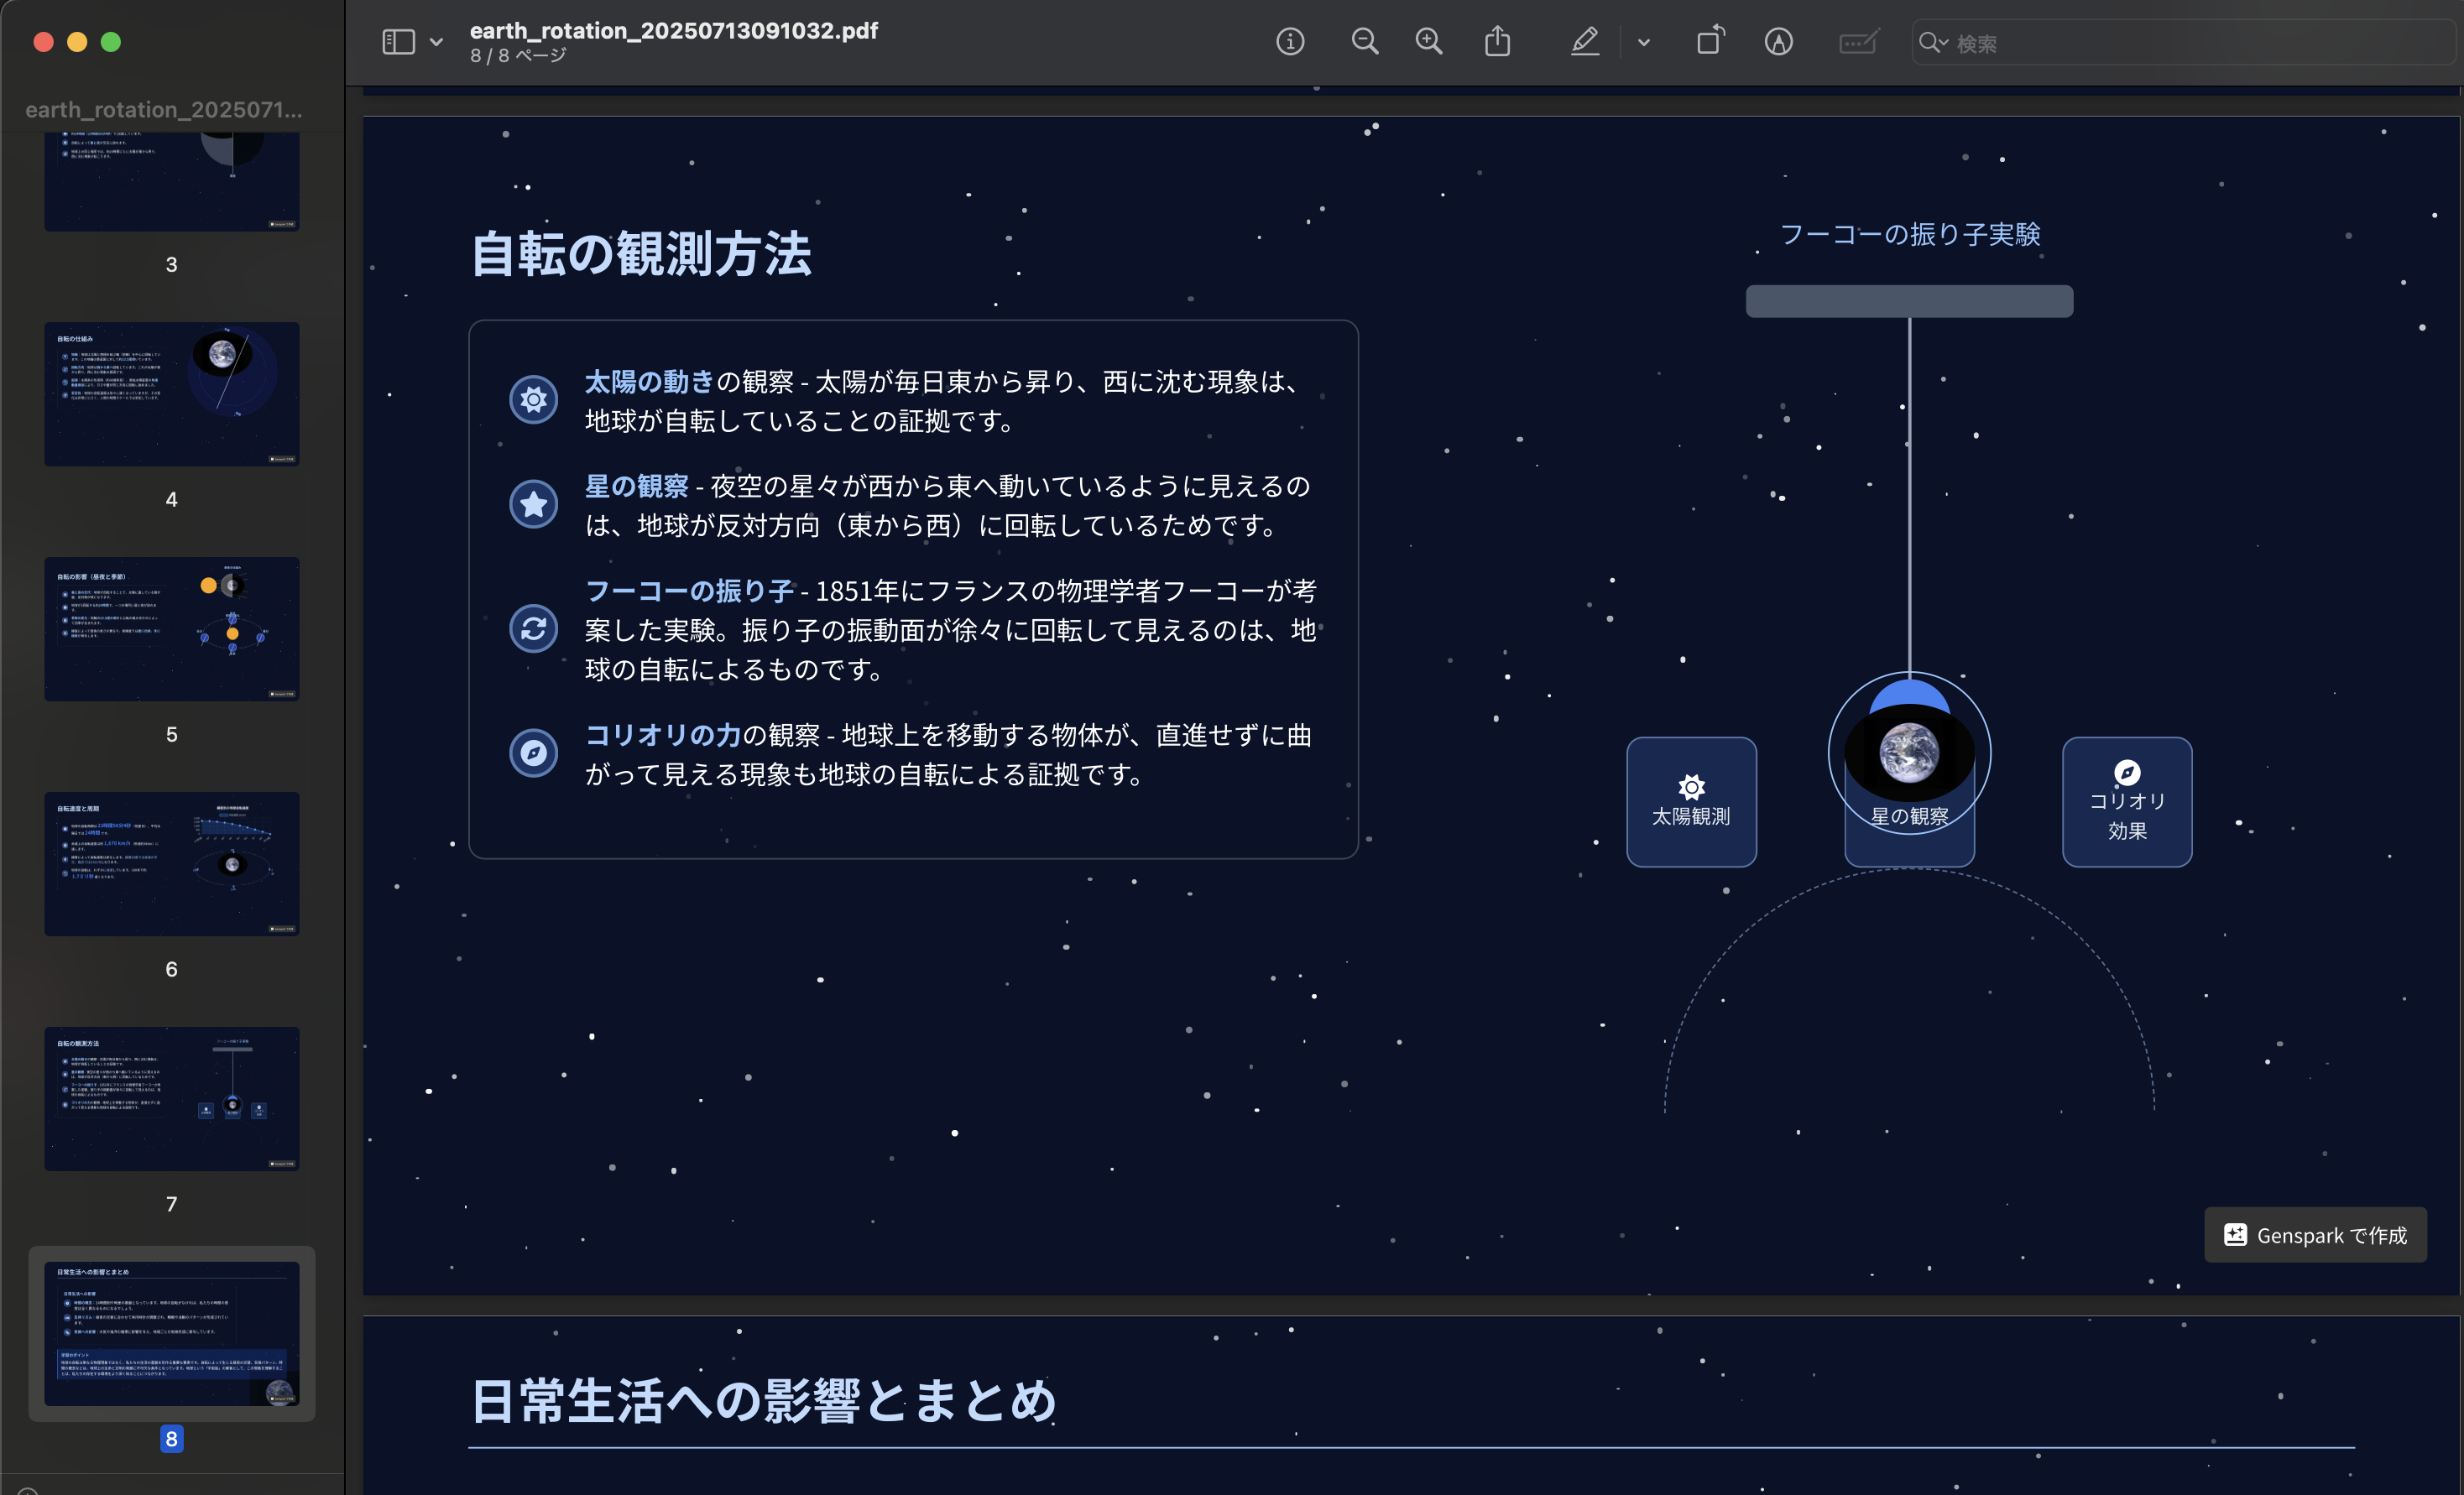Click the 自転の観測方法 heading
Viewport: 2464px width, 1495px height.
click(640, 253)
